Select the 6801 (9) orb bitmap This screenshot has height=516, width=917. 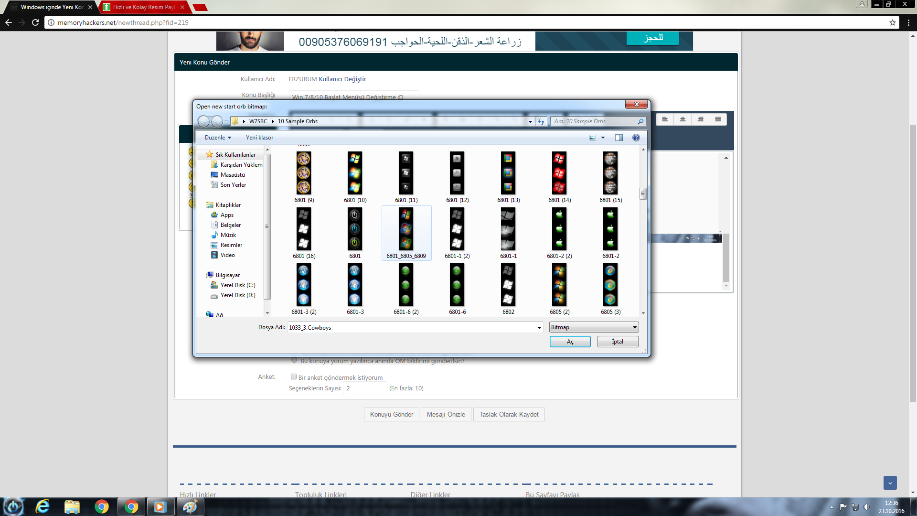coord(304,177)
